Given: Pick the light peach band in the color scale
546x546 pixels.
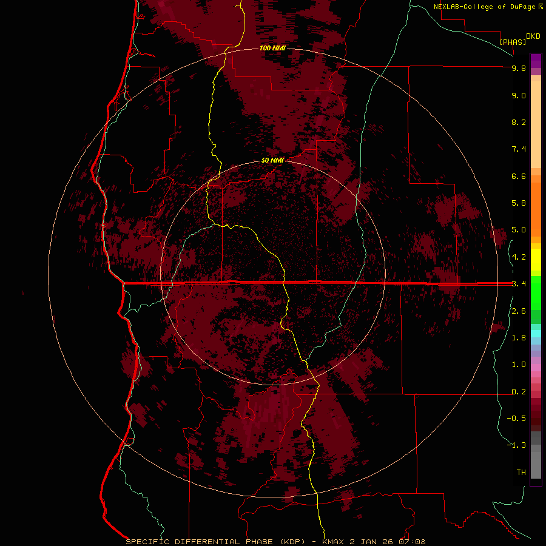Looking at the screenshot, I should click(x=536, y=124).
